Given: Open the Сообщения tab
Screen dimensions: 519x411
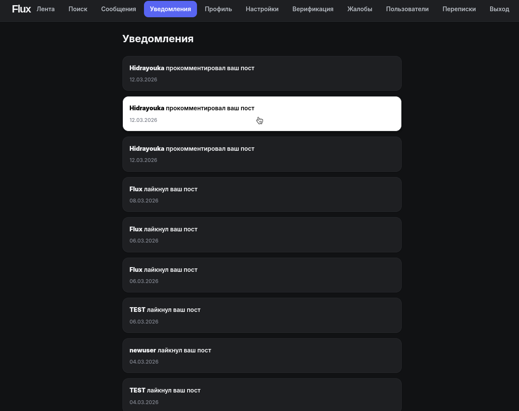Looking at the screenshot, I should (x=119, y=9).
